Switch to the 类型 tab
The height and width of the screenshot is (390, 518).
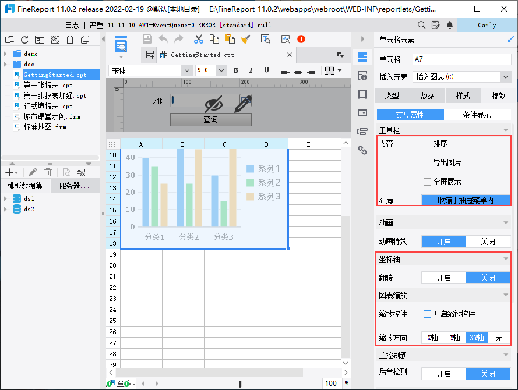[x=392, y=95]
